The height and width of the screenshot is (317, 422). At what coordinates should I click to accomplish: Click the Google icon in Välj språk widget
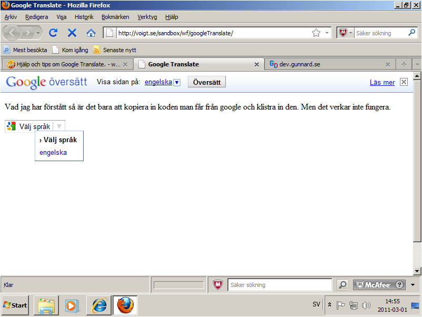pyautogui.click(x=11, y=126)
